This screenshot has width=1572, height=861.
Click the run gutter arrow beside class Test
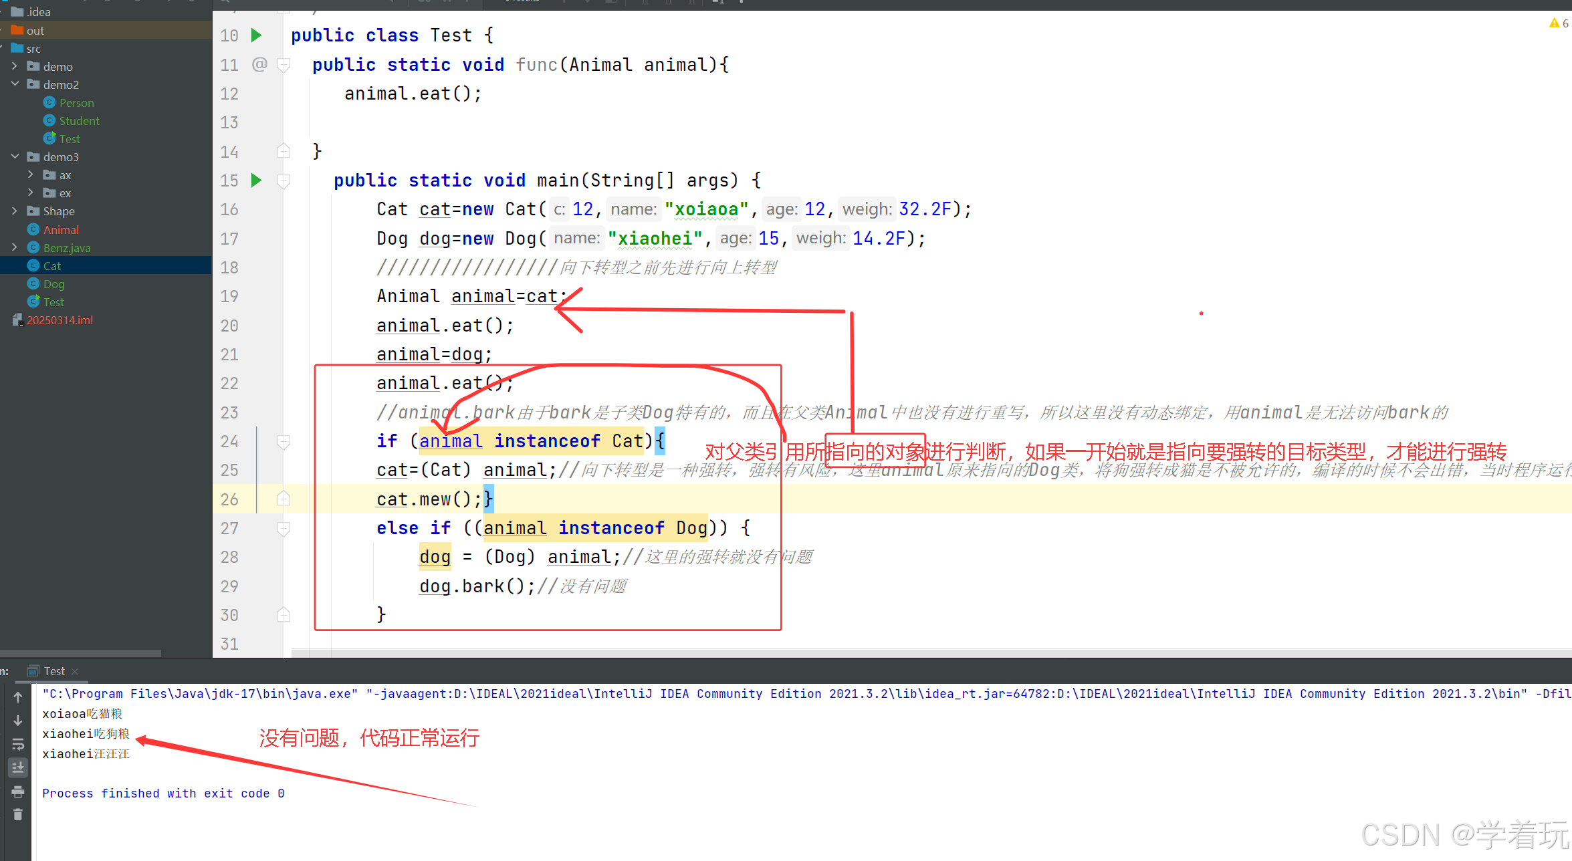256,35
